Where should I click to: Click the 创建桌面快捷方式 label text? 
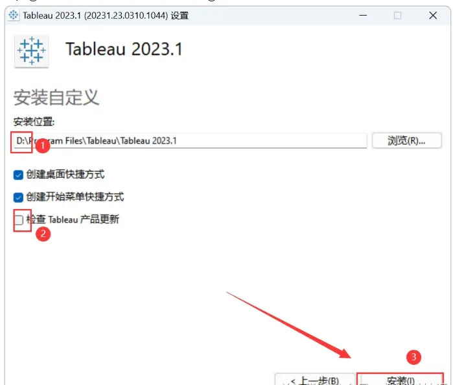tap(65, 175)
